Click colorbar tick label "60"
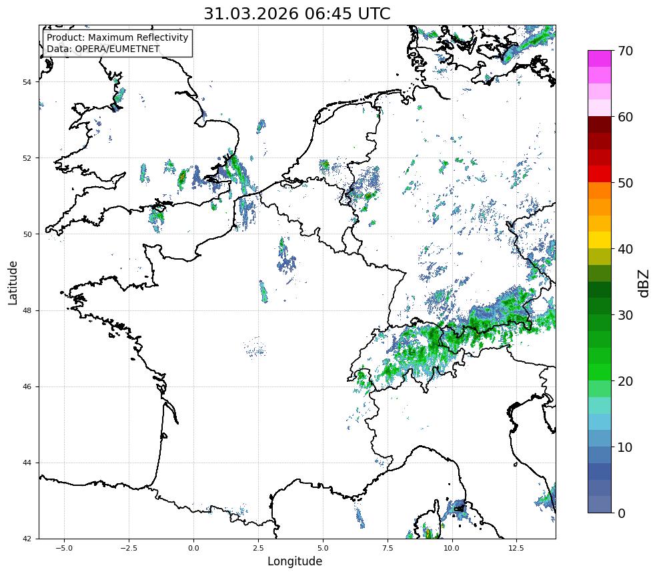Image resolution: width=657 pixels, height=574 pixels. tap(625, 117)
